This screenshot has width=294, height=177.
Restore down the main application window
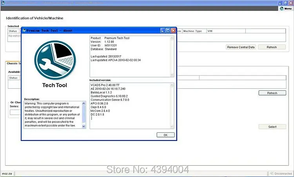pyautogui.click(x=285, y=3)
